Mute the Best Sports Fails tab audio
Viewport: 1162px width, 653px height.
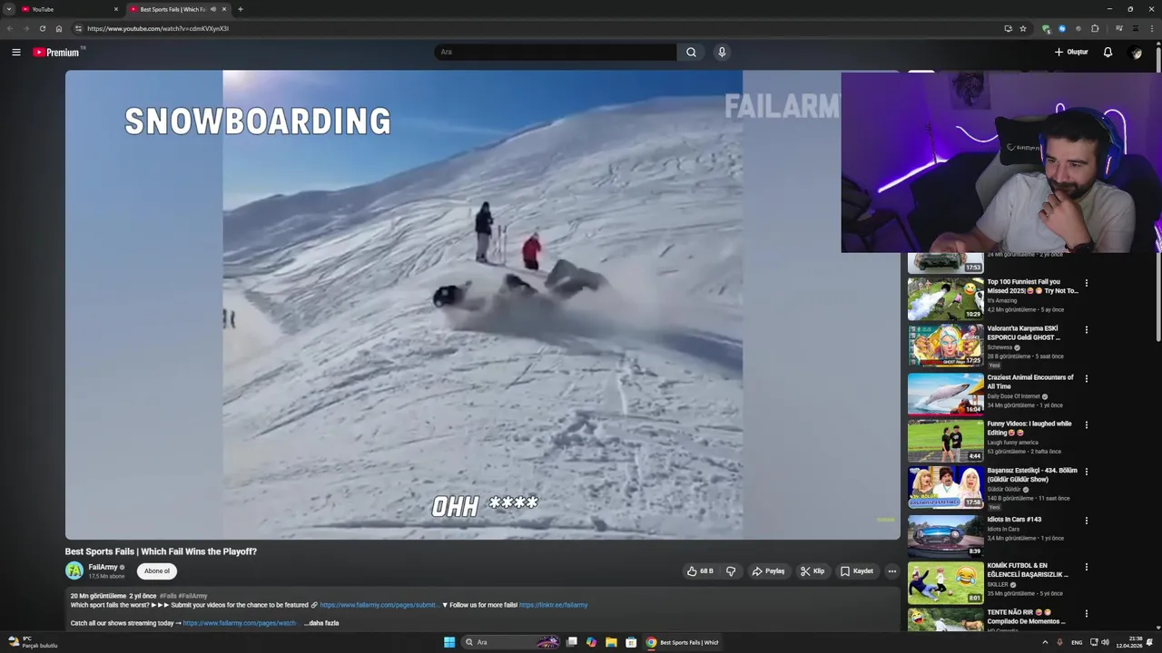point(213,9)
